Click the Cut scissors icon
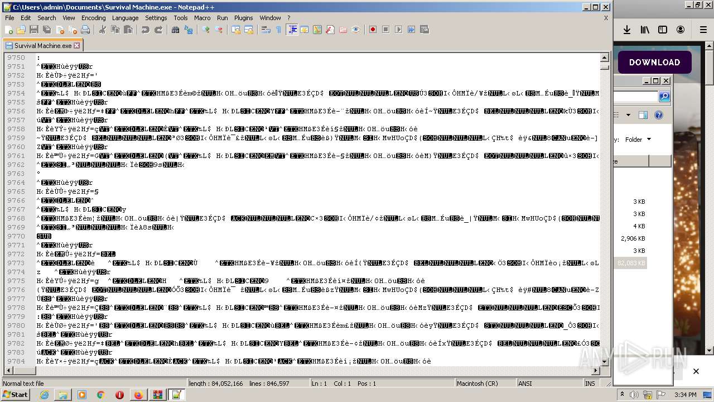The image size is (714, 402). [x=103, y=30]
